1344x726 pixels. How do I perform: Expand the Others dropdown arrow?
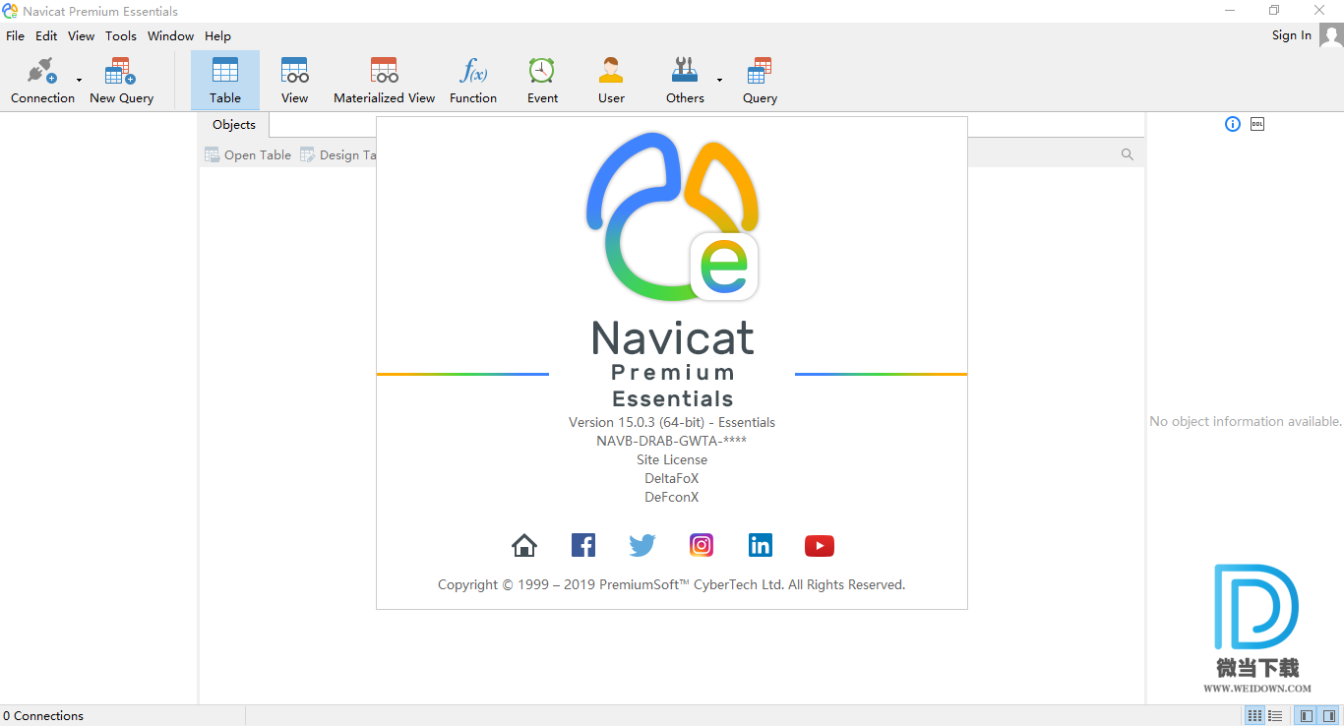[x=719, y=81]
